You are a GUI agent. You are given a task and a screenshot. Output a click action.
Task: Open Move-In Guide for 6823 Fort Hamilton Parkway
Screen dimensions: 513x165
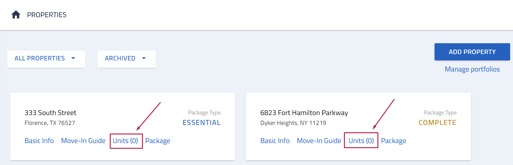coord(319,141)
